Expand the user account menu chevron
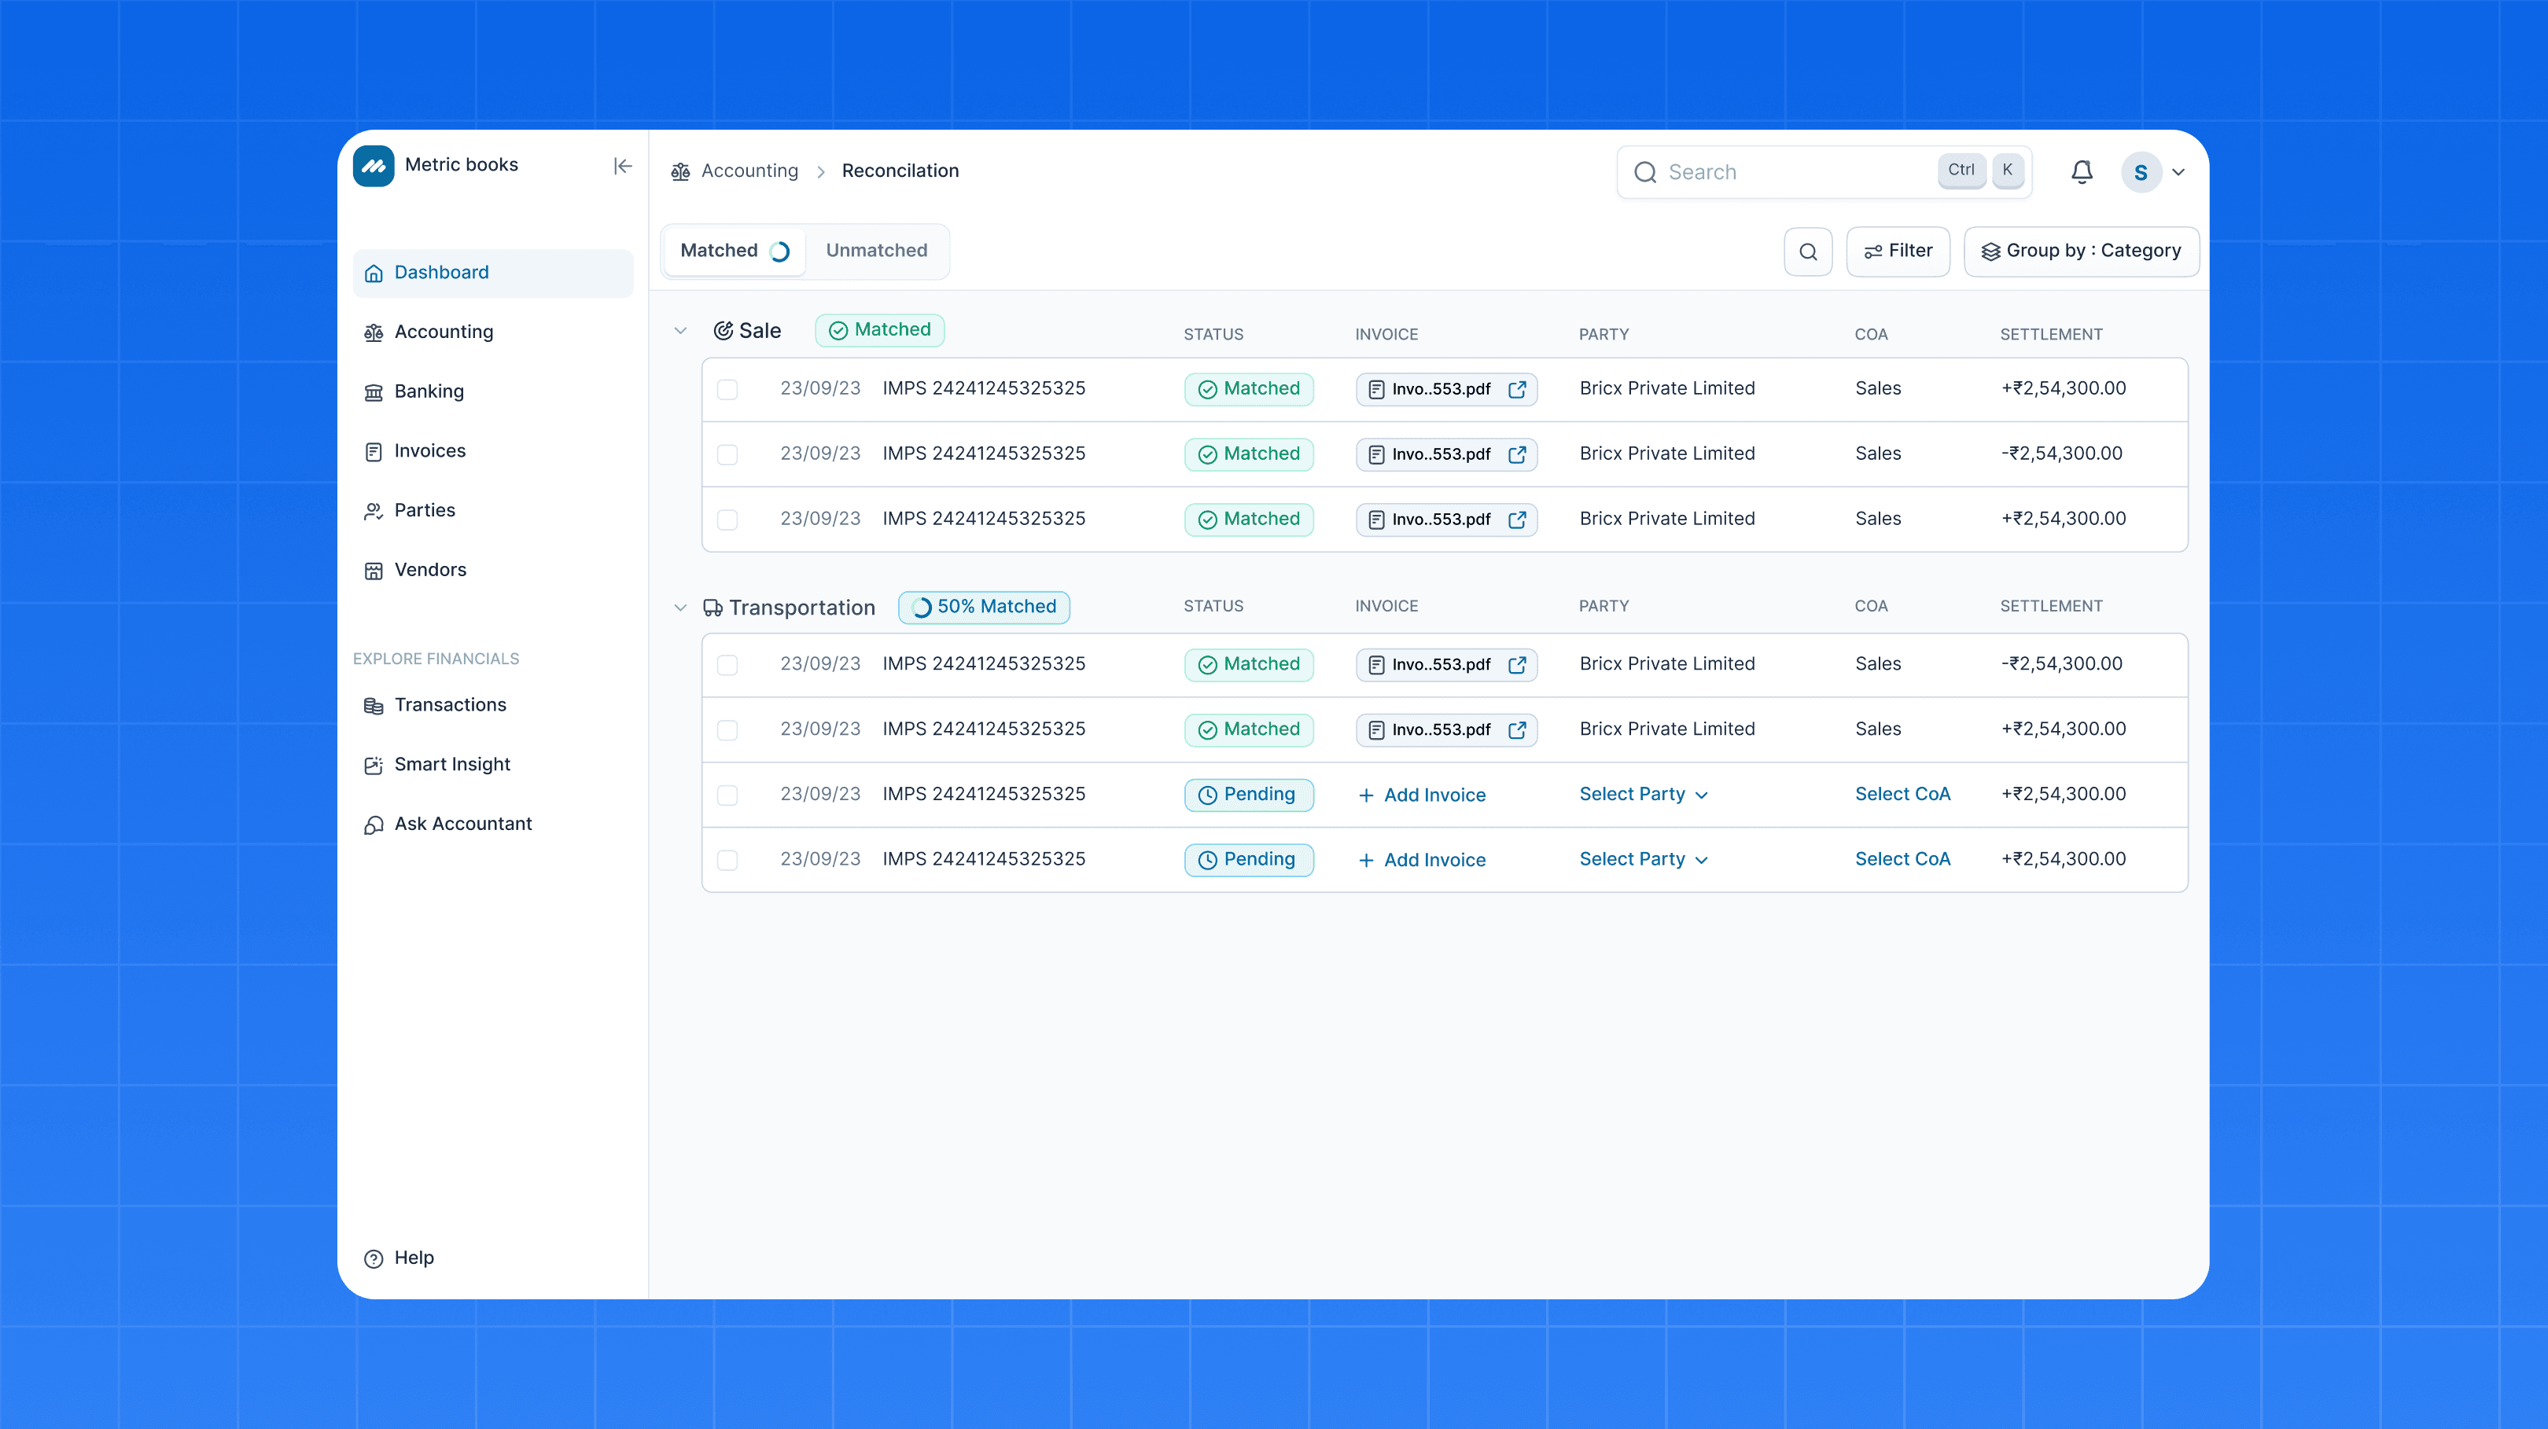 tap(2178, 172)
